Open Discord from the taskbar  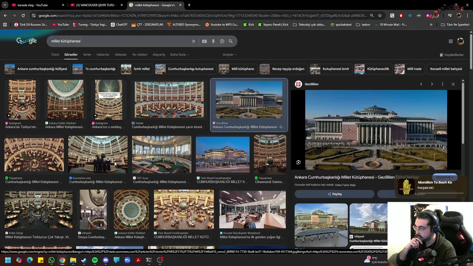[106, 260]
